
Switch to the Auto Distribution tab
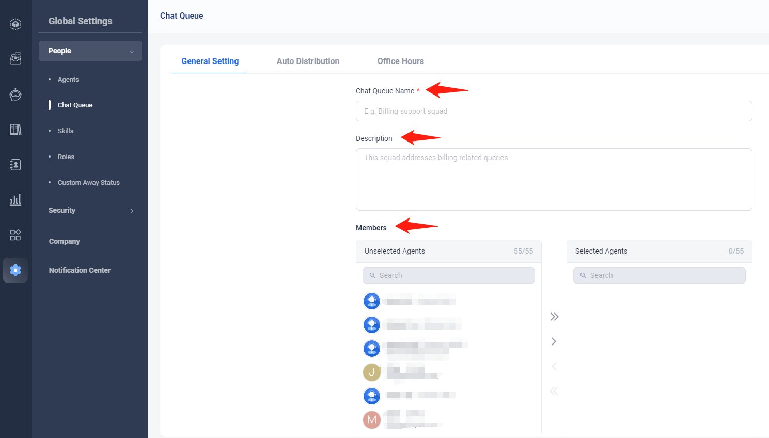[308, 61]
